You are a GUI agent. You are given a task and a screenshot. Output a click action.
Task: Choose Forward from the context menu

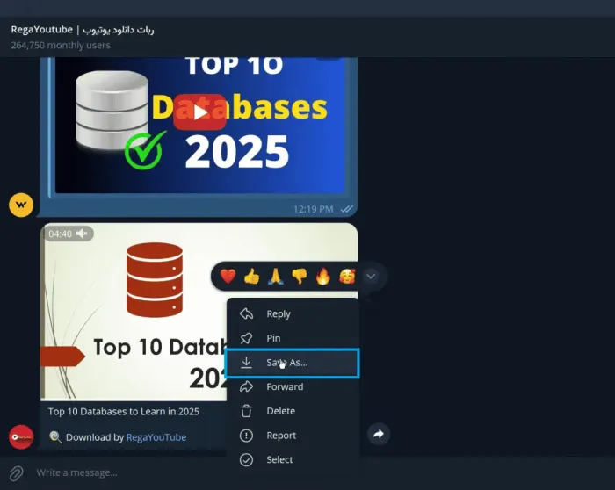[293, 387]
